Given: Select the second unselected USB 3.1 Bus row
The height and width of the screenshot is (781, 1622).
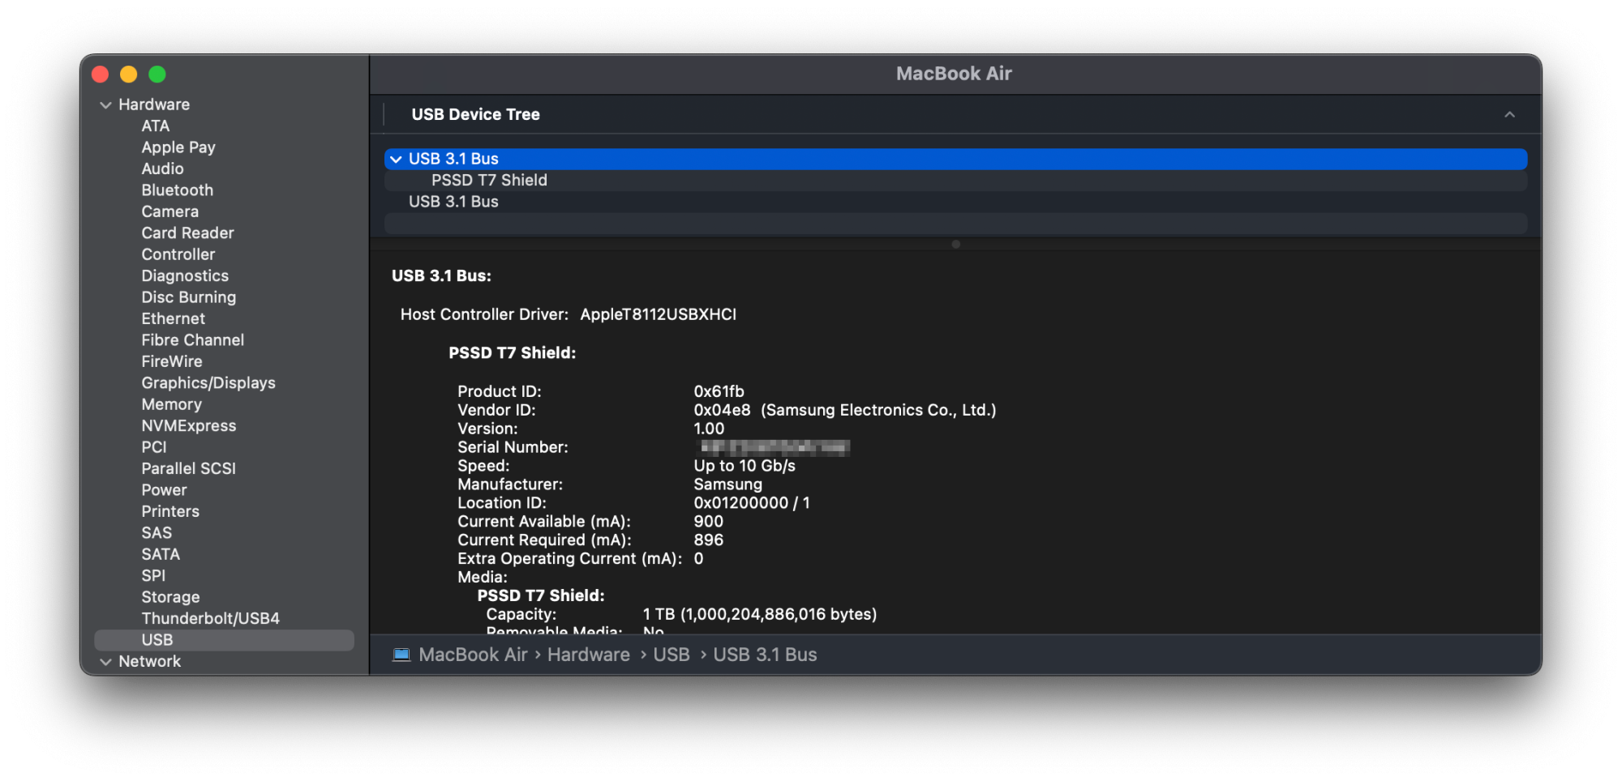Looking at the screenshot, I should point(955,202).
